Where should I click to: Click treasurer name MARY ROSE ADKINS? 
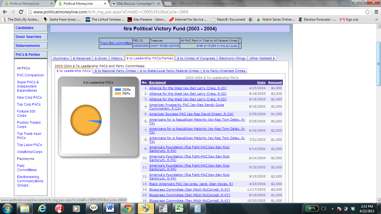165,46
